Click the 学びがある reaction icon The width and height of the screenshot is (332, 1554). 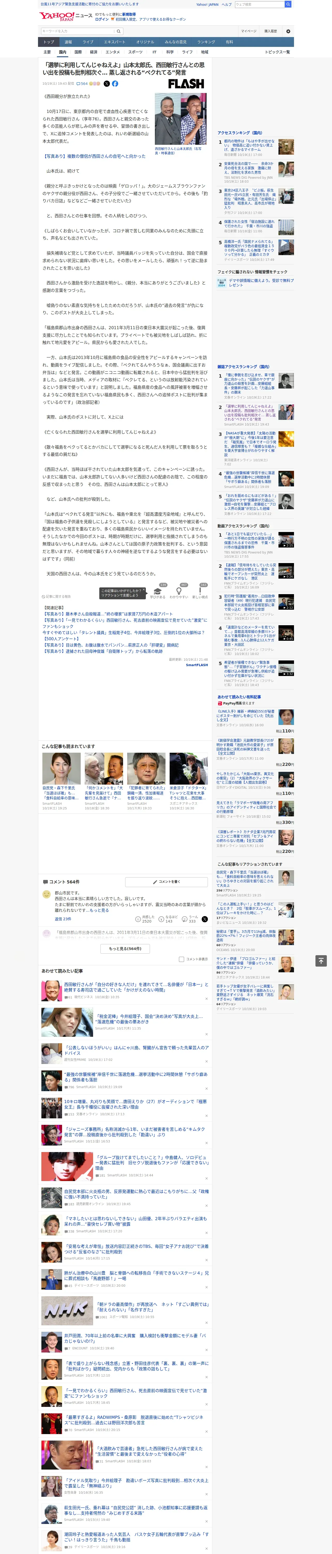(158, 591)
